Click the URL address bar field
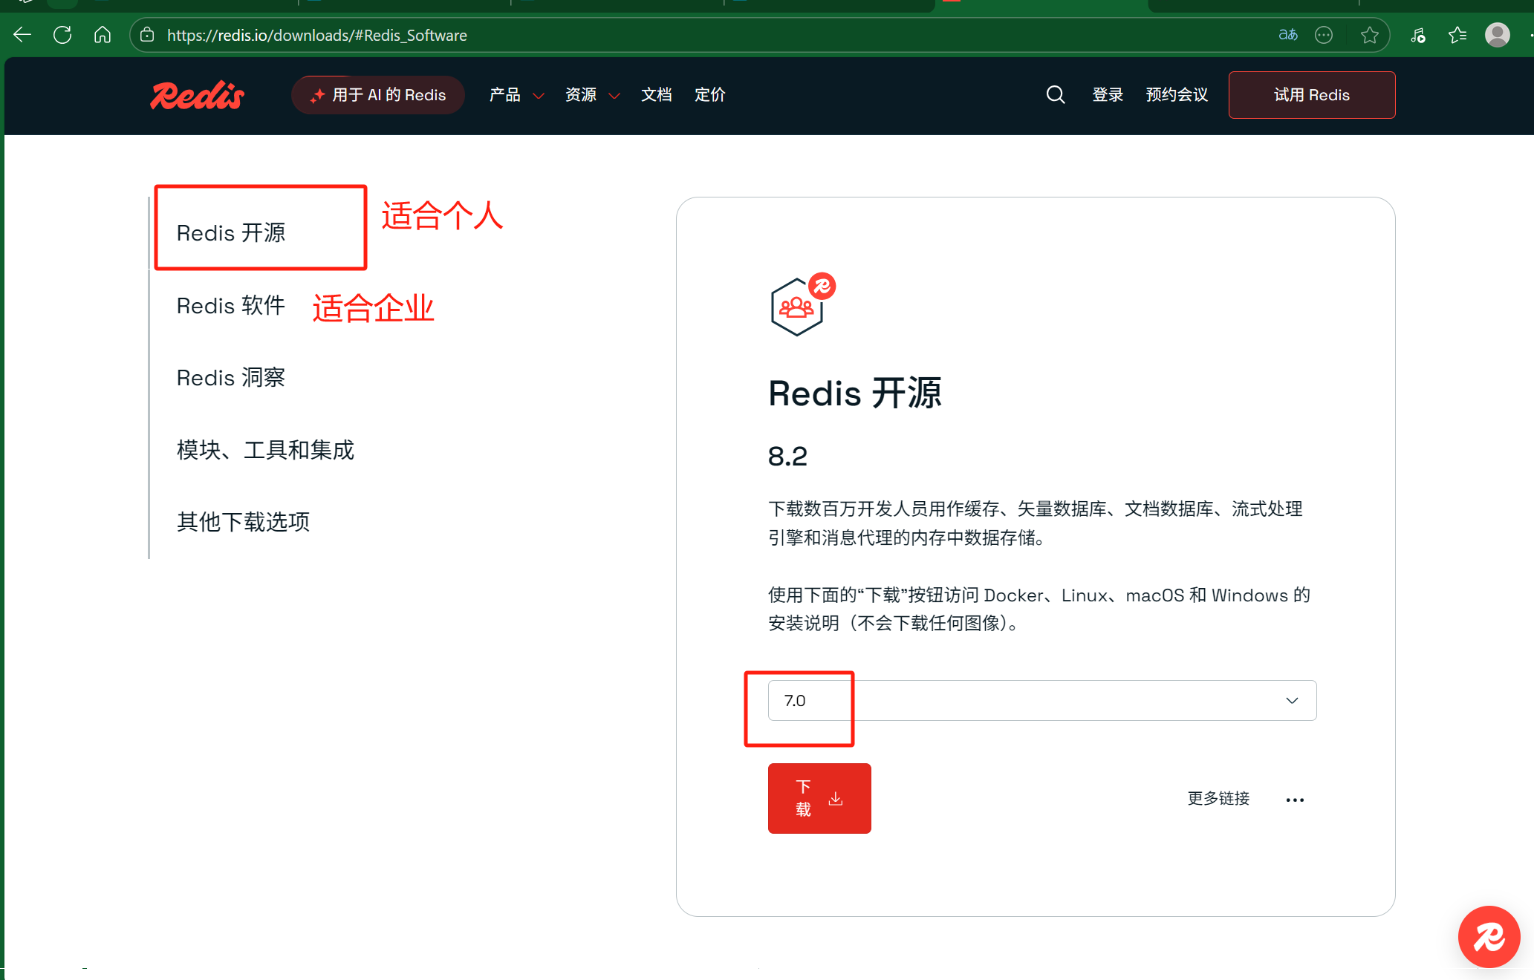 point(669,35)
